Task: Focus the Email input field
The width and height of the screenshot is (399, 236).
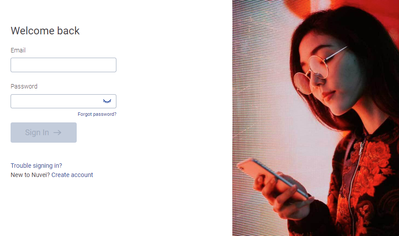Action: (x=63, y=65)
